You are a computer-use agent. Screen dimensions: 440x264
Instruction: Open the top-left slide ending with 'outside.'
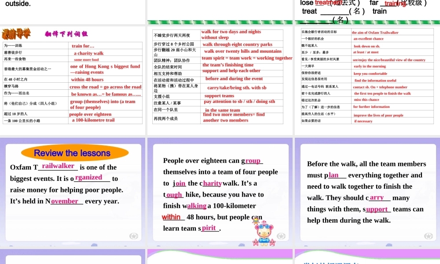click(73, 12)
